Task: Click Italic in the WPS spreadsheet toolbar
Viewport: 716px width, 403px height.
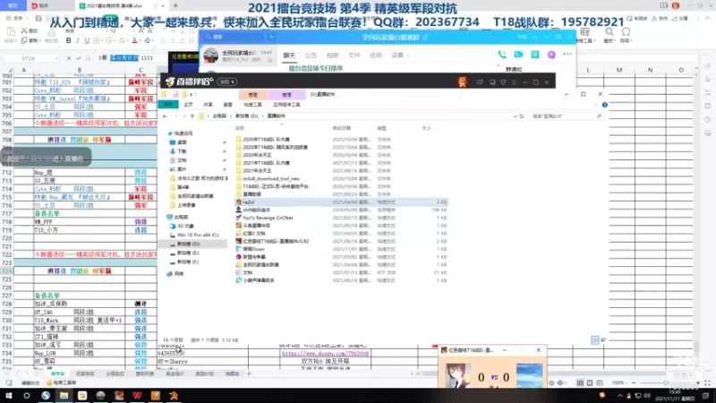Action: coord(78,40)
